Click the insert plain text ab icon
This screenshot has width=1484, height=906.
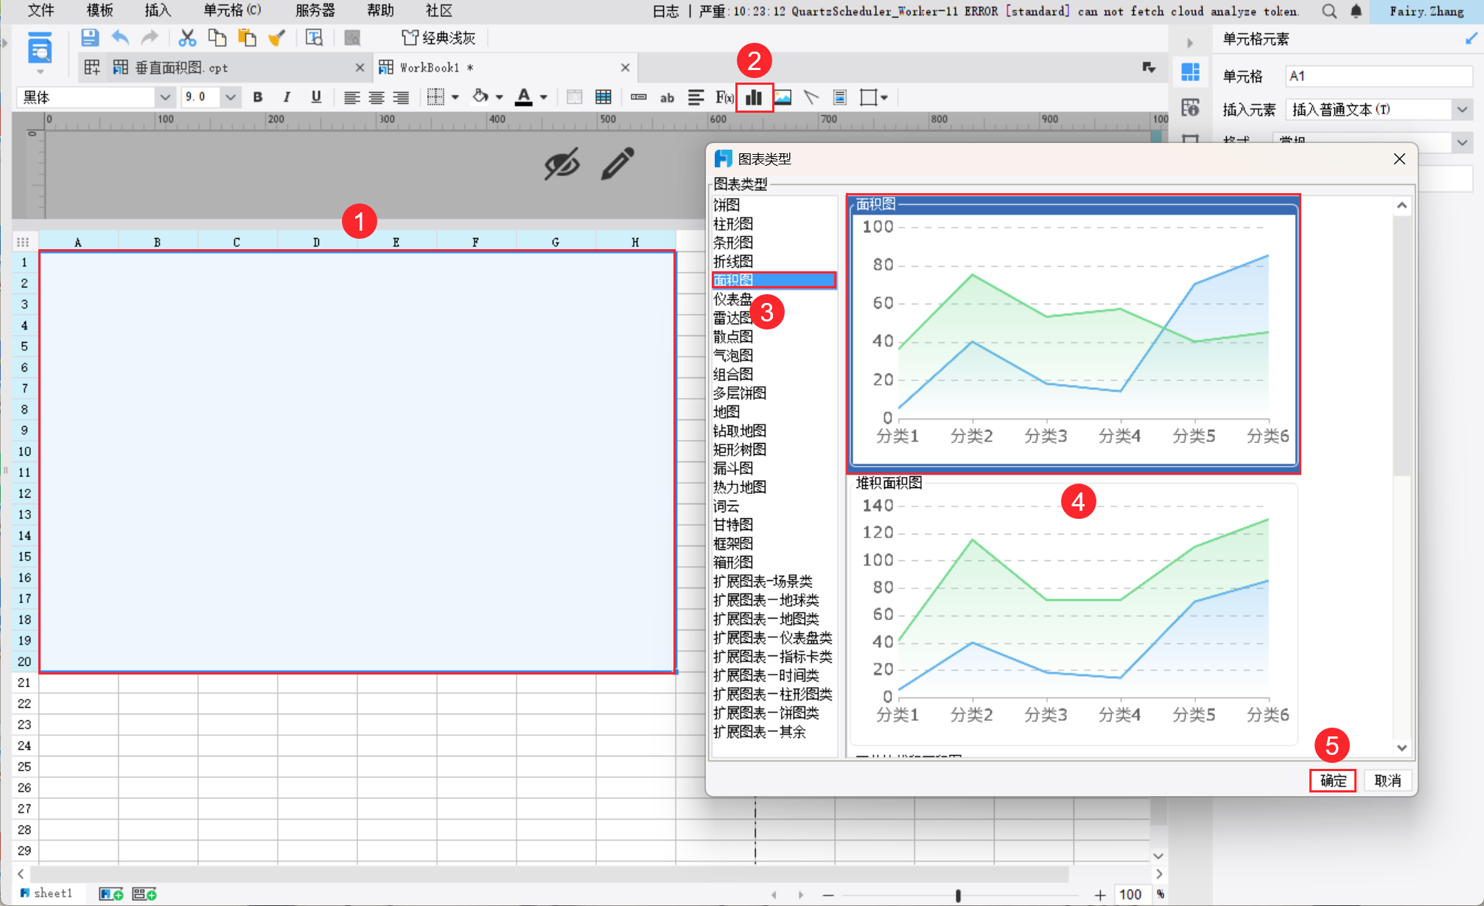coord(667,97)
